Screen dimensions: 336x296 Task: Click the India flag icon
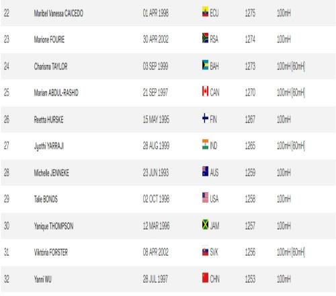205,144
